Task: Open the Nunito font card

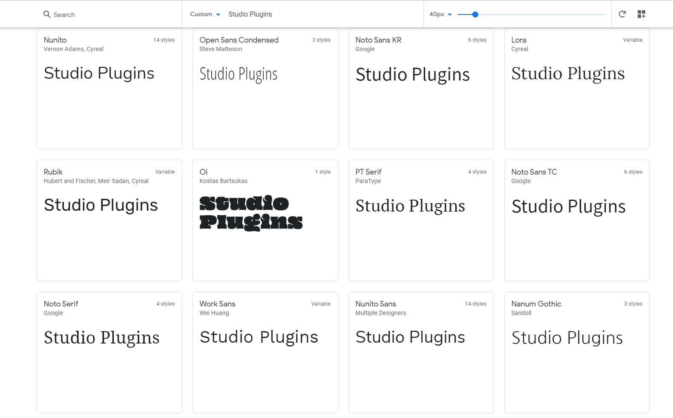Action: 109,89
